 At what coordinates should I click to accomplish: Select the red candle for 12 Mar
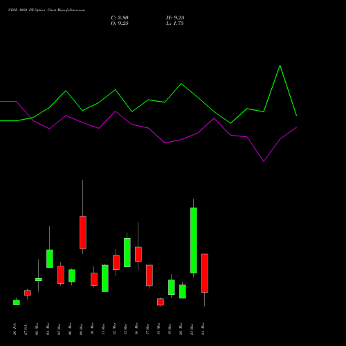click(116, 262)
